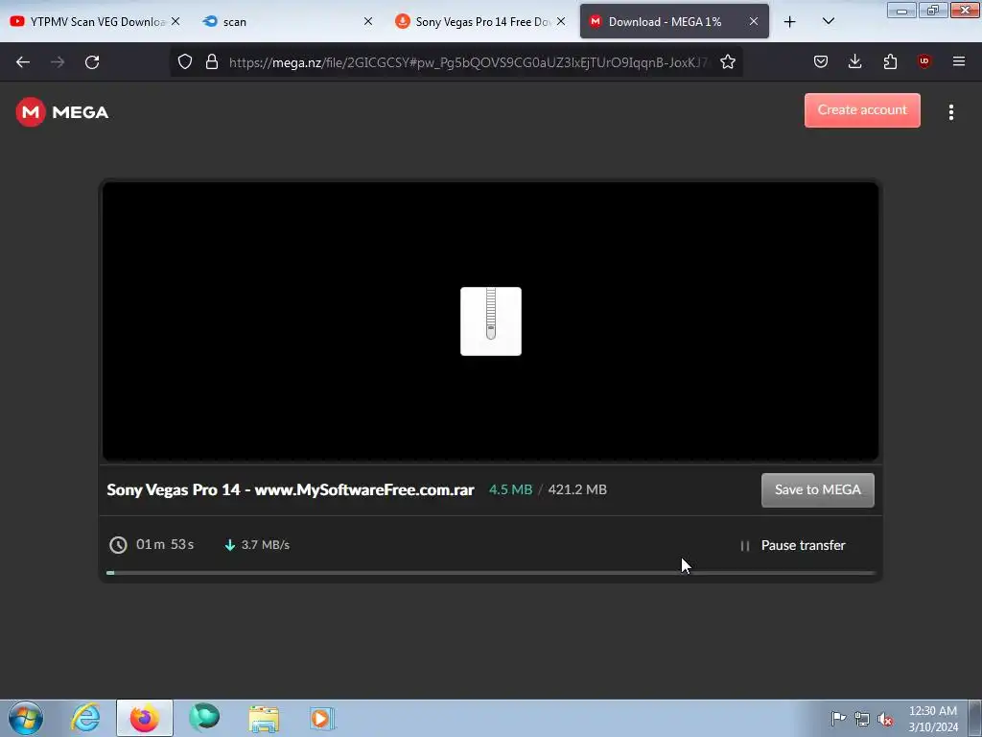Click the Firefox taskbar icon
This screenshot has width=982, height=737.
coord(145,718)
